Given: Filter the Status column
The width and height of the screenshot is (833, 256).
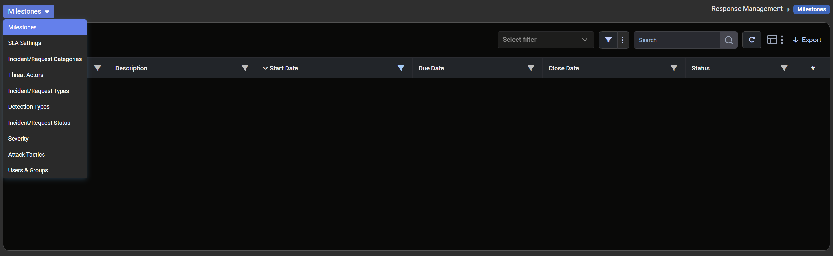Looking at the screenshot, I should click(784, 68).
